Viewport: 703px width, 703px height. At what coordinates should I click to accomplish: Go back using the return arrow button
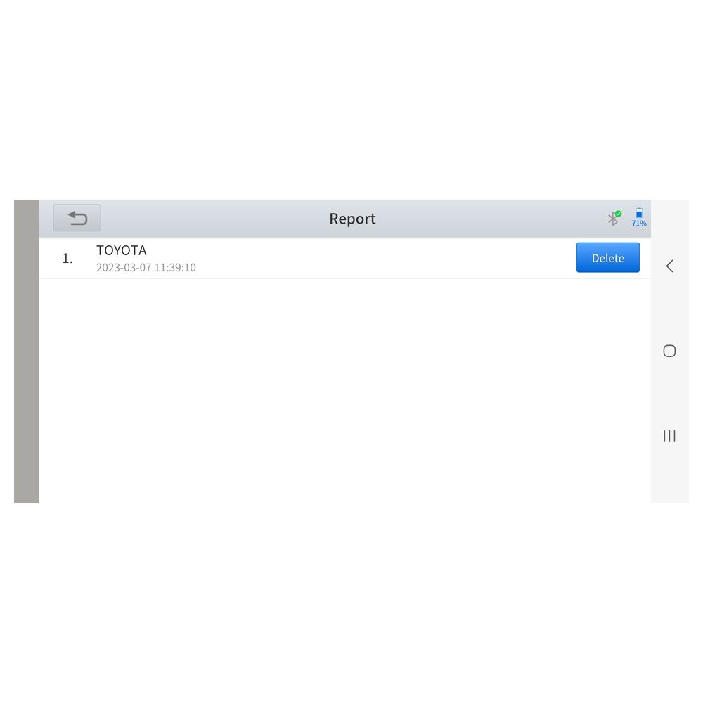click(77, 218)
